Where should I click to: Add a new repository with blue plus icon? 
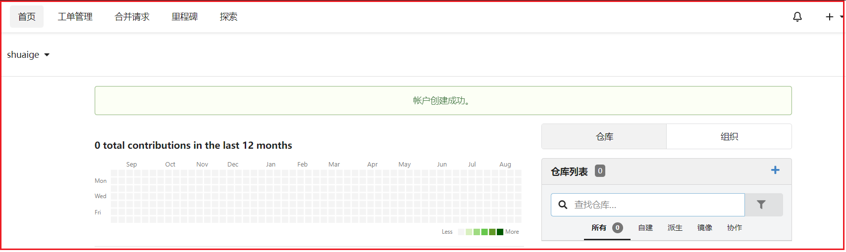775,170
